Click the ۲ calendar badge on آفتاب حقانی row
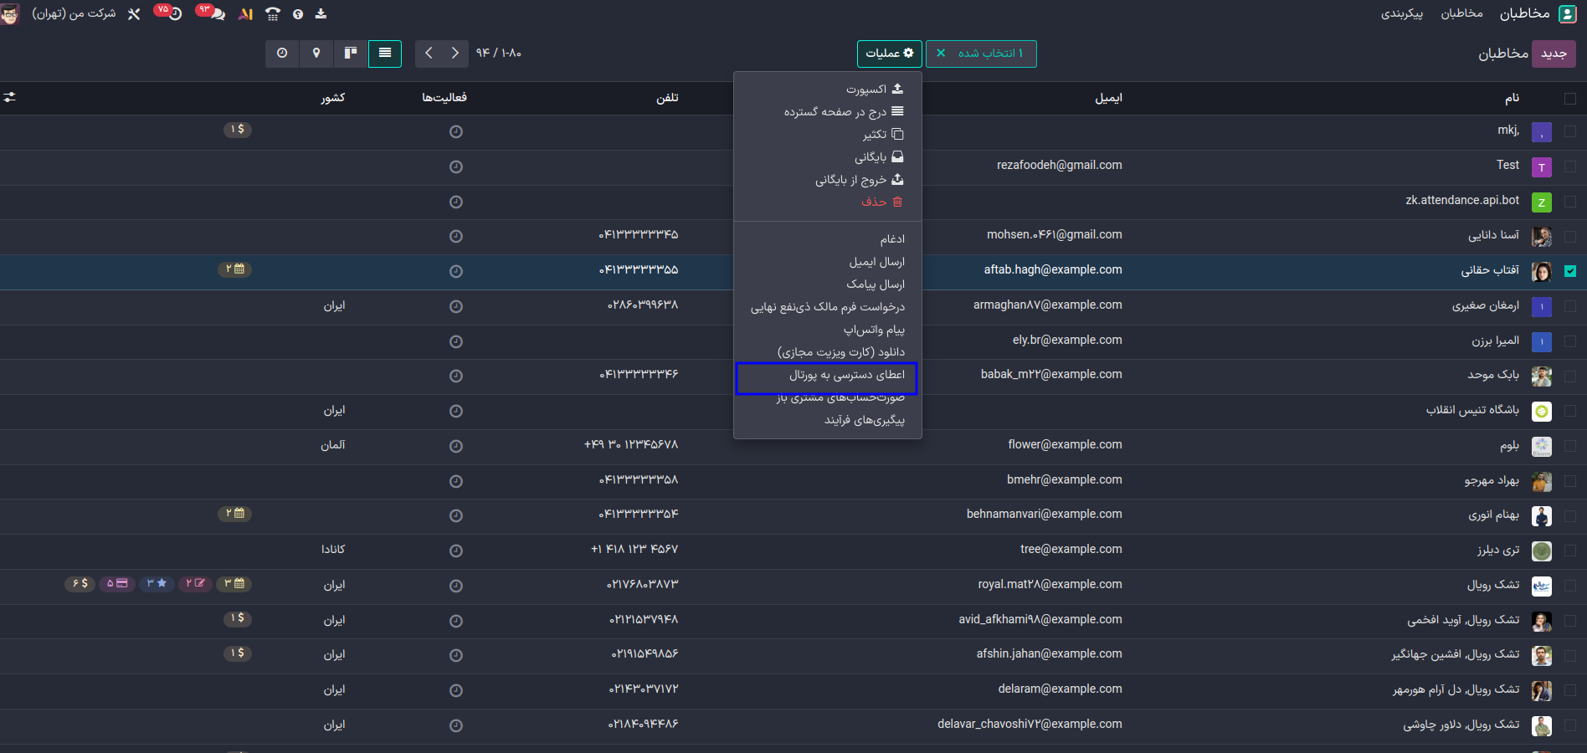1587x753 pixels. point(235,269)
